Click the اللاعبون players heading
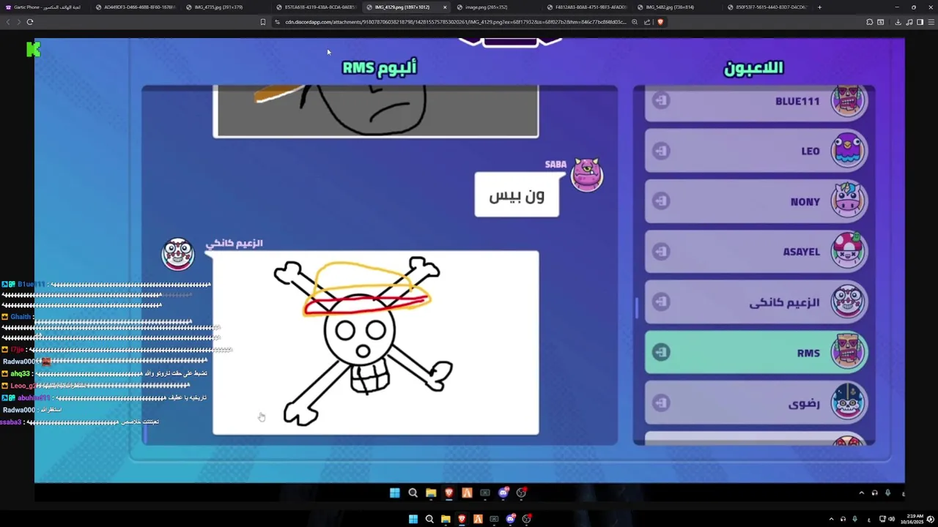The width and height of the screenshot is (938, 527). click(753, 68)
